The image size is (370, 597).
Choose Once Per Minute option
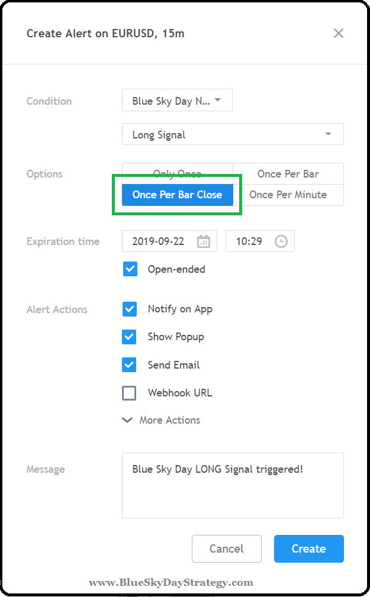pos(288,195)
